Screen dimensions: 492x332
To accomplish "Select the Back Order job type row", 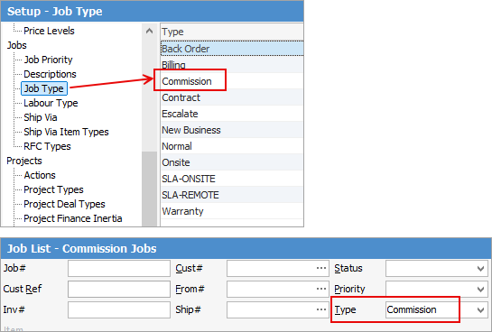I will click(x=232, y=49).
